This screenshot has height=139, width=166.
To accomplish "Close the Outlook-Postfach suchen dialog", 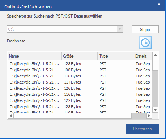I will click(159, 4).
